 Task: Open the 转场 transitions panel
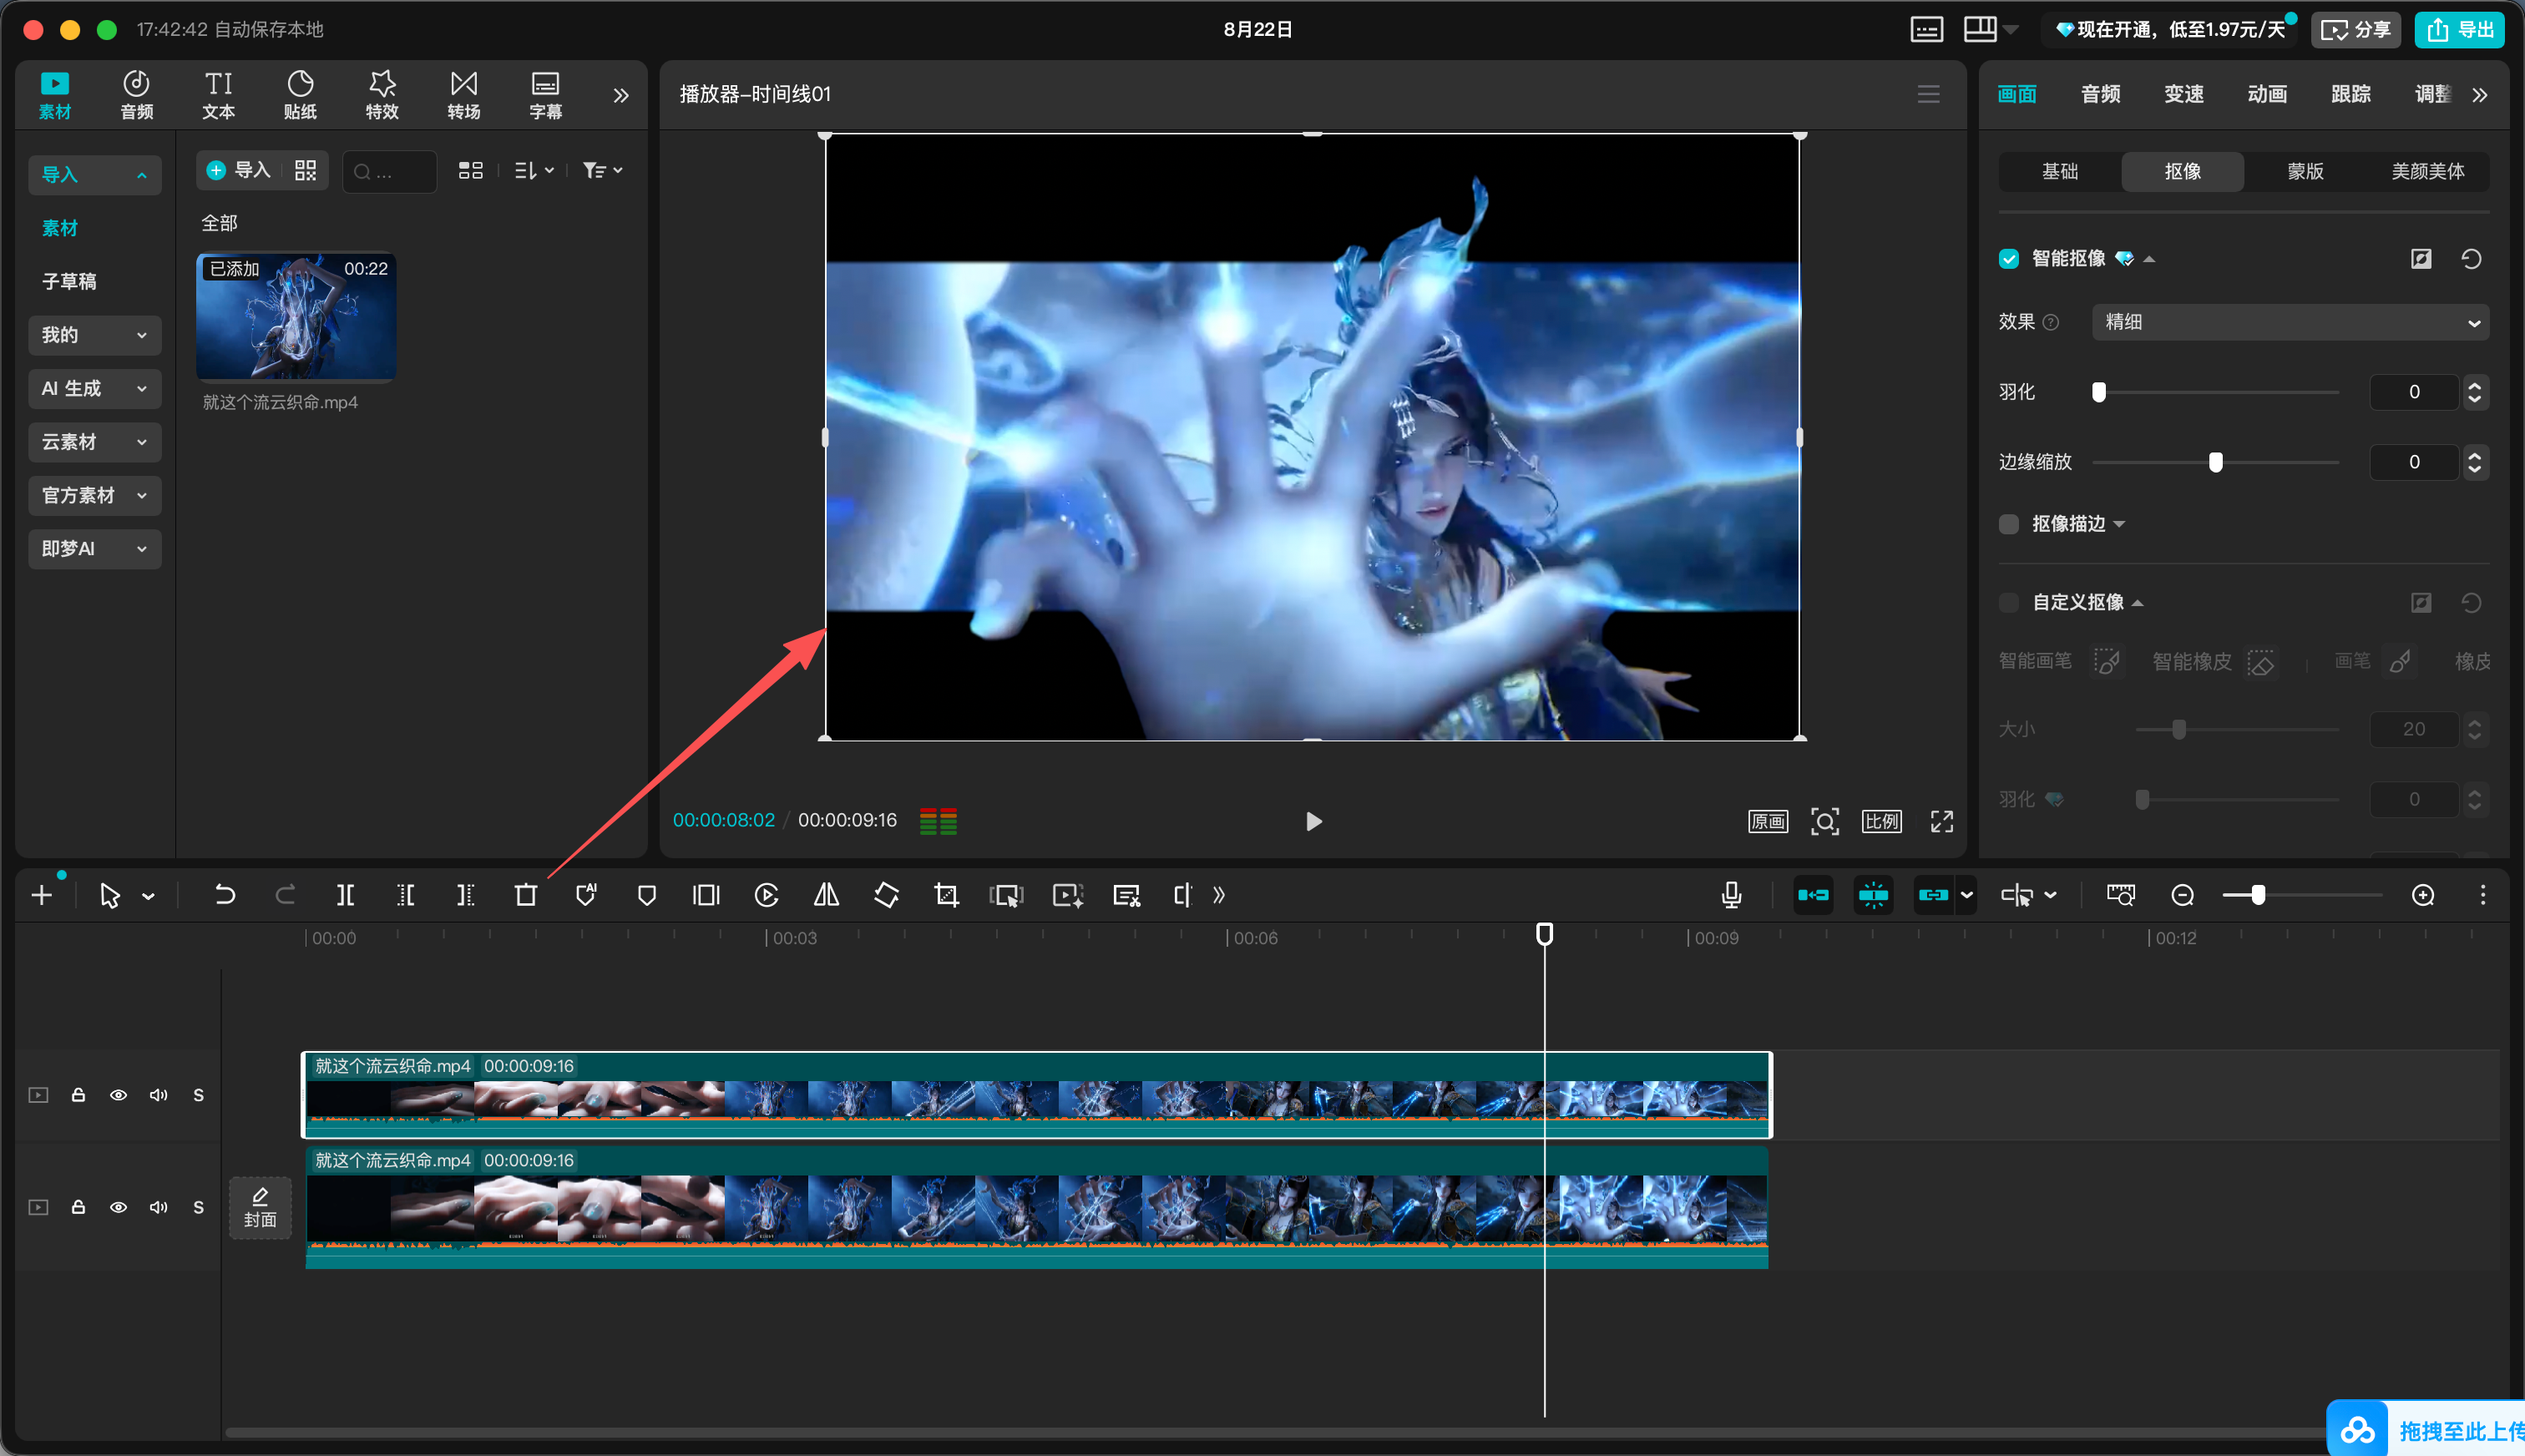(464, 95)
